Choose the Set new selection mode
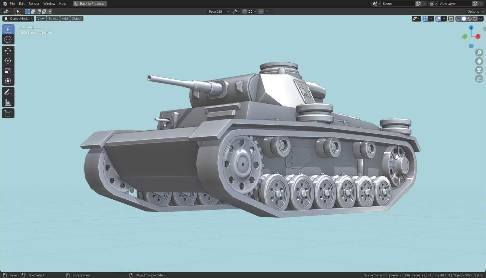Screen dimensions: 486x278 pyautogui.click(x=28, y=11)
